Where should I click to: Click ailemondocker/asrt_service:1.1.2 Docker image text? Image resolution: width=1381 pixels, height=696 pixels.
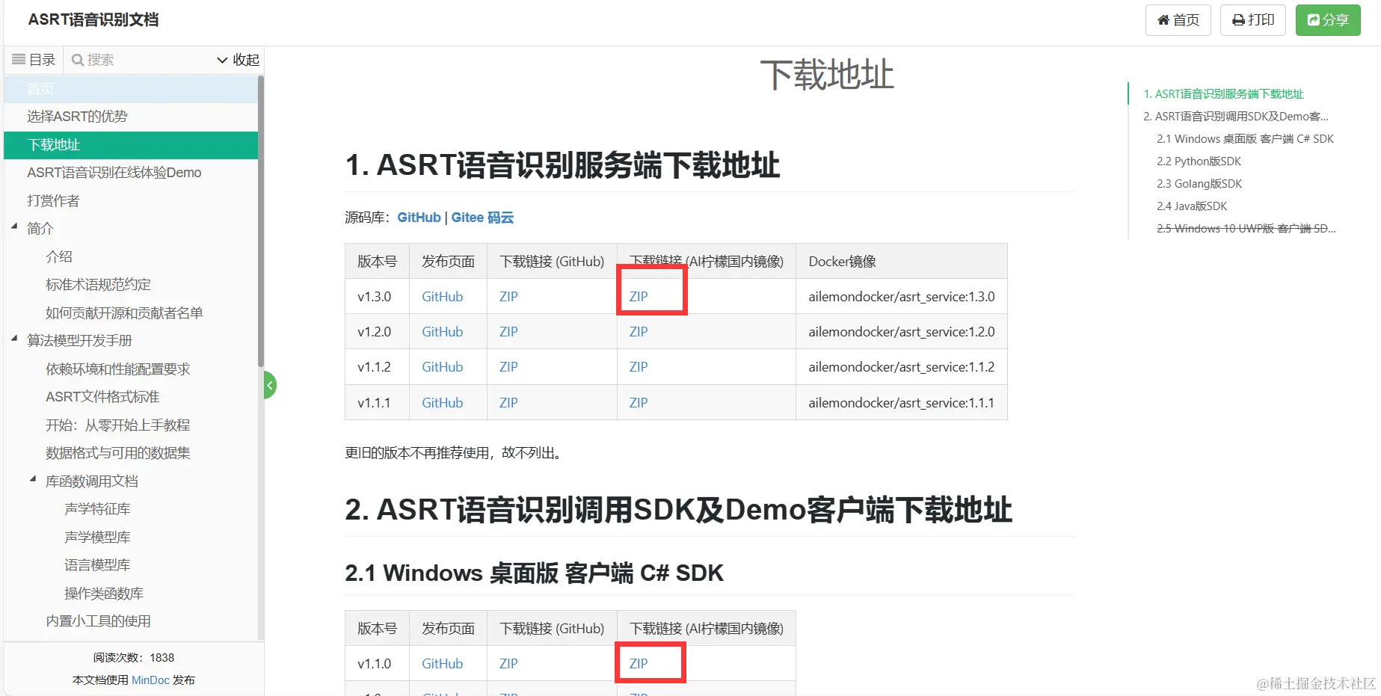[902, 367]
